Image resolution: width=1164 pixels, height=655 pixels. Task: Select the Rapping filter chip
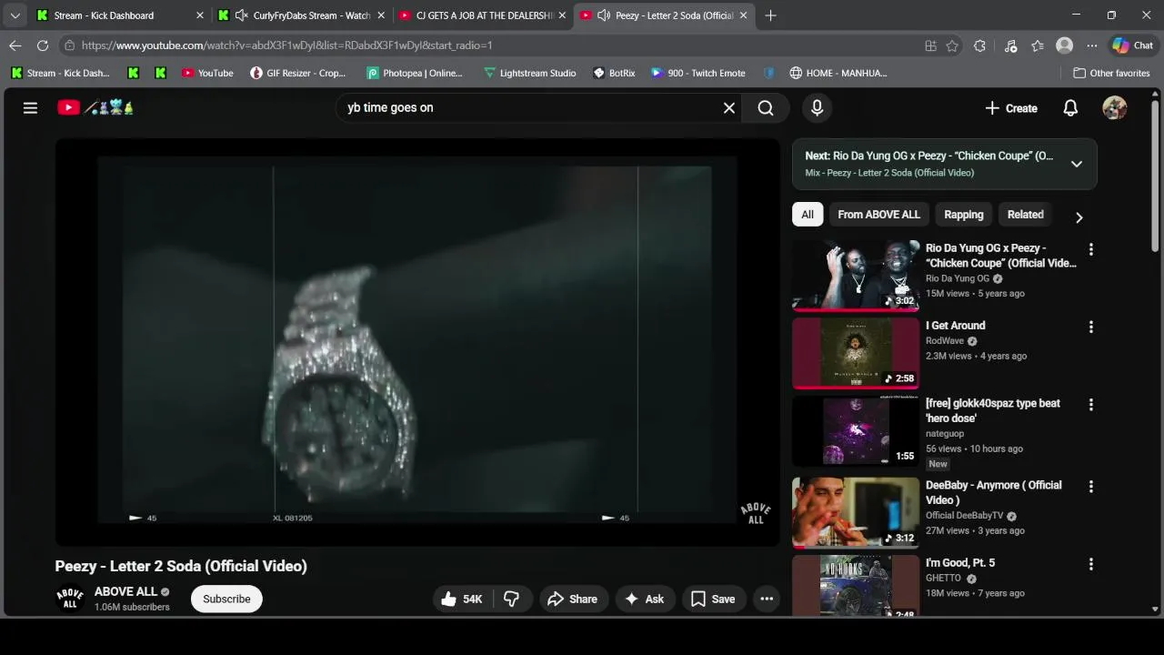(x=964, y=215)
